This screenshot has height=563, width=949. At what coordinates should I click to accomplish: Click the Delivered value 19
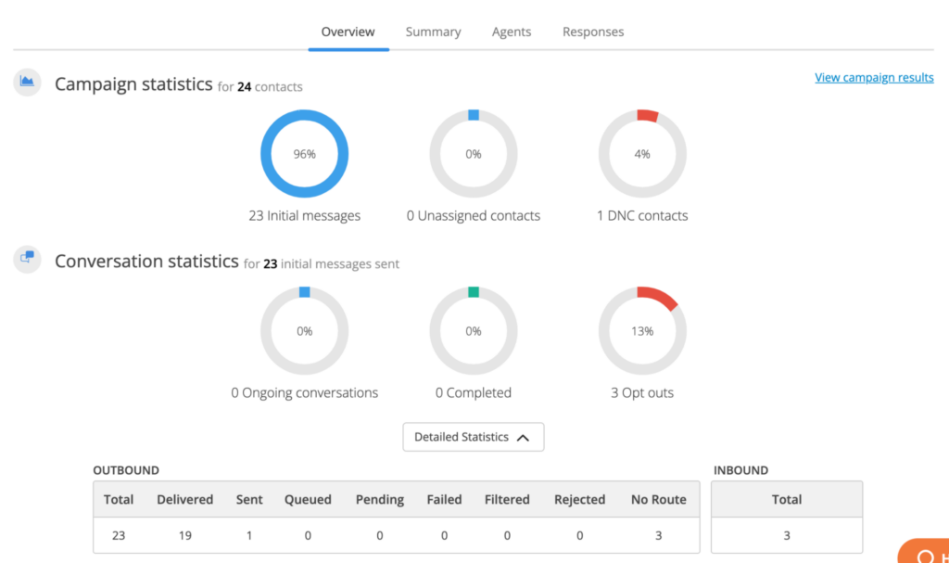click(x=185, y=536)
